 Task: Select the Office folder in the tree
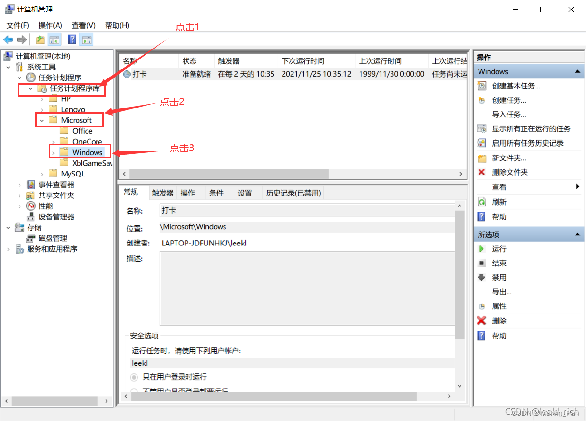coord(82,131)
